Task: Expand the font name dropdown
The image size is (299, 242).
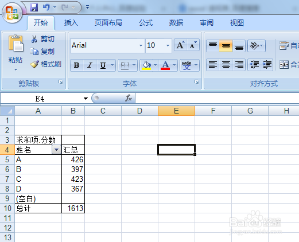Action: coord(141,45)
